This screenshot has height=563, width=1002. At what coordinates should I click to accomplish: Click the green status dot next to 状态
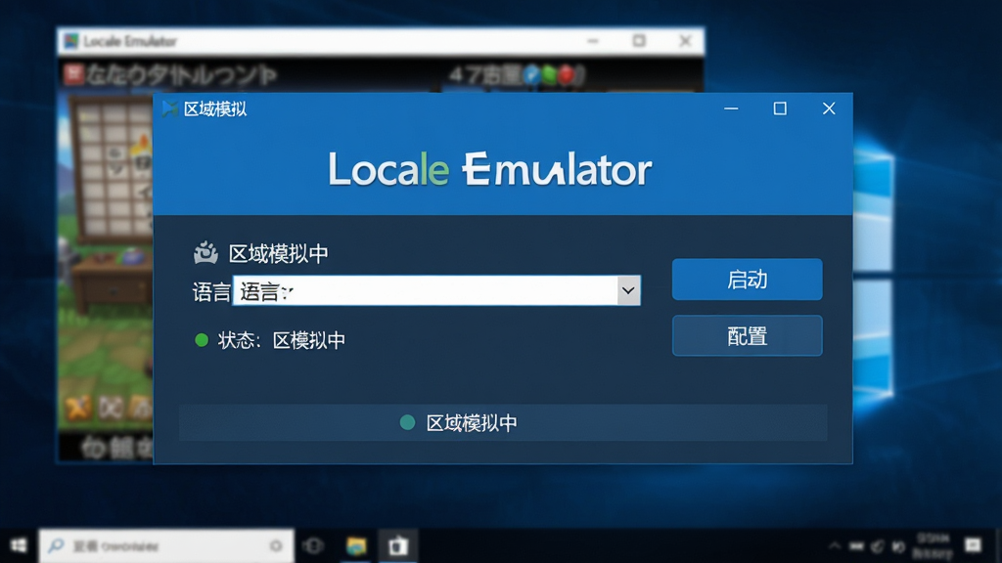(x=202, y=340)
